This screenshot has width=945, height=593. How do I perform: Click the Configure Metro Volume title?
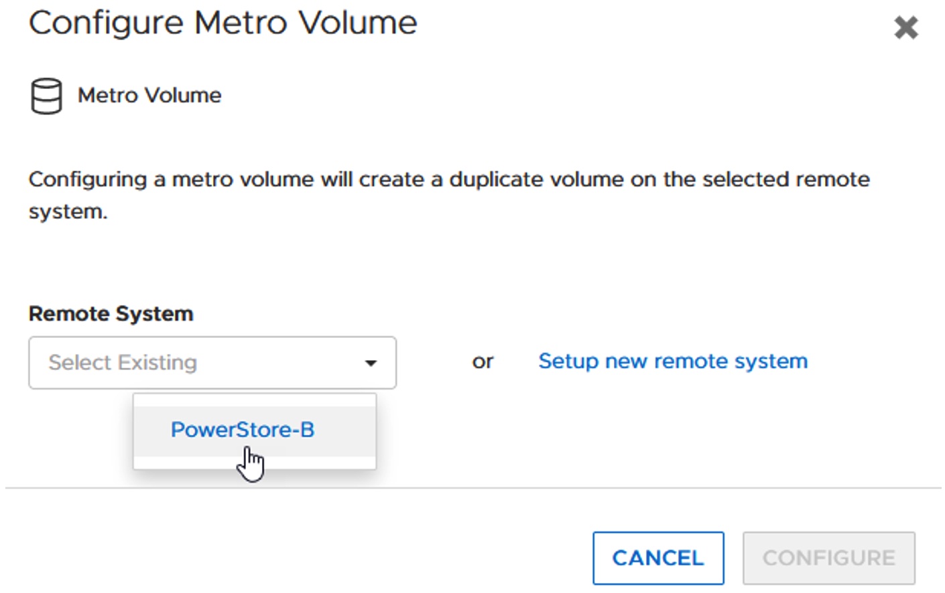pyautogui.click(x=223, y=23)
